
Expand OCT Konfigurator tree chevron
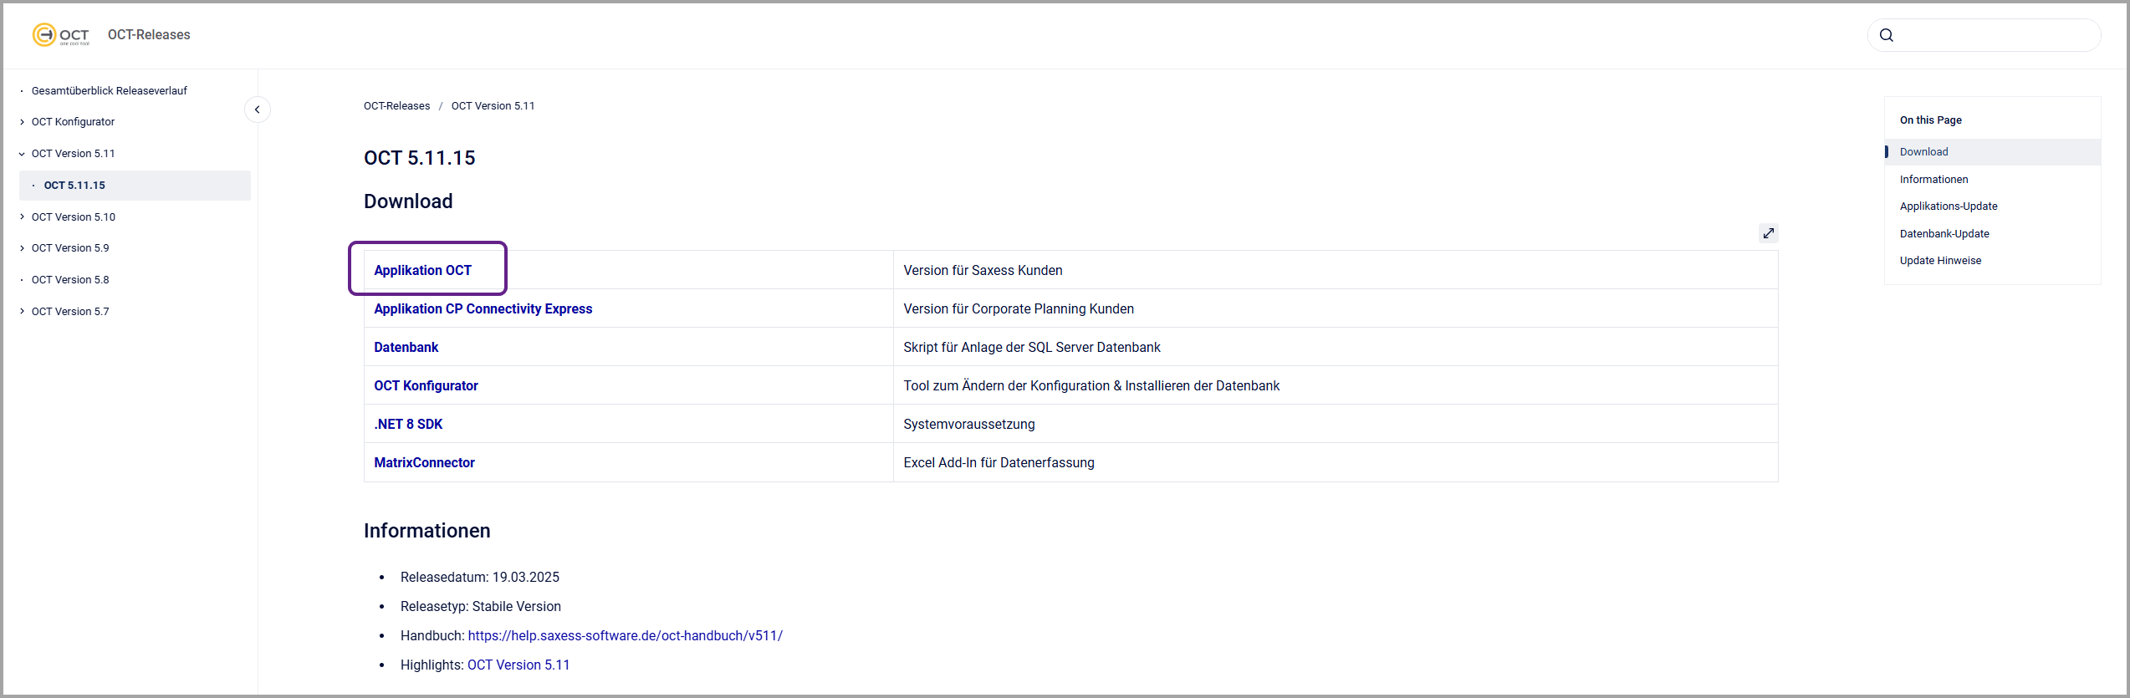coord(23,122)
